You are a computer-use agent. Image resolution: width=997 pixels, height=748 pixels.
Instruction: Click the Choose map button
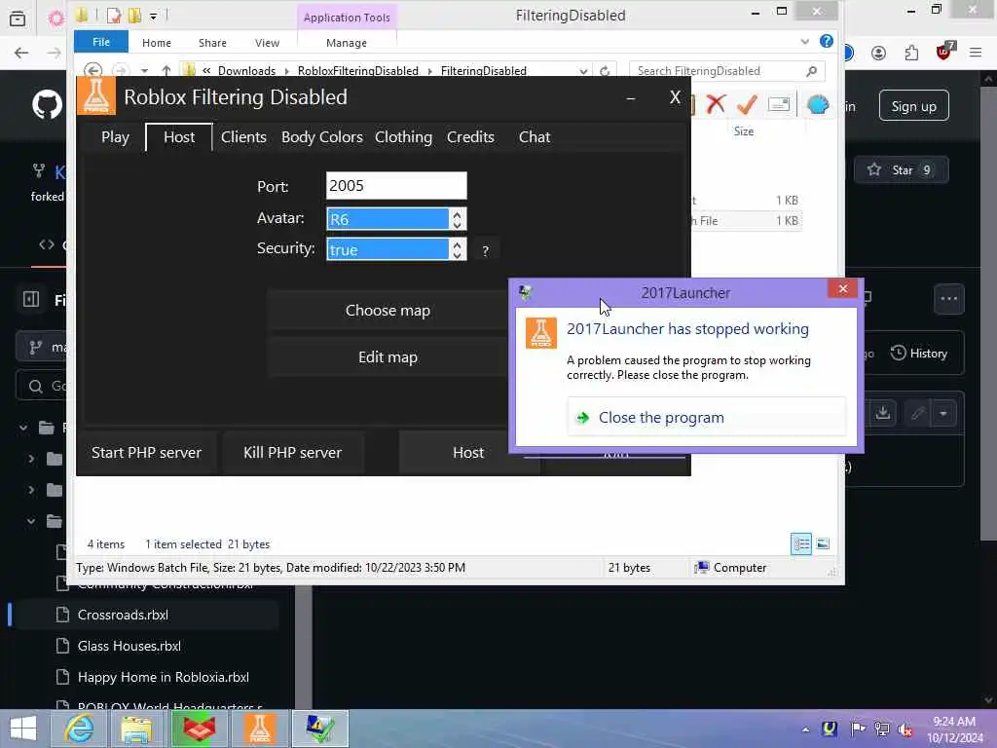click(x=388, y=311)
